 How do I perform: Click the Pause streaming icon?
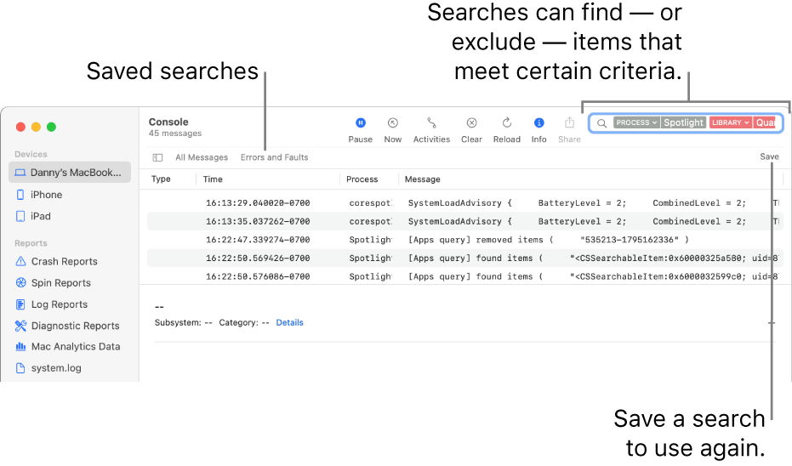360,122
